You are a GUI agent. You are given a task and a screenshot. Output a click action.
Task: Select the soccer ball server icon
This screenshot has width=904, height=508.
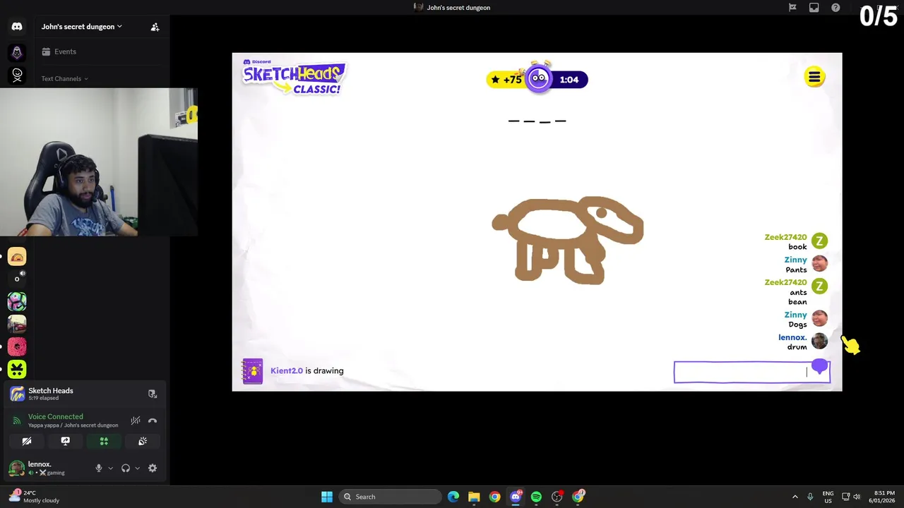17,301
